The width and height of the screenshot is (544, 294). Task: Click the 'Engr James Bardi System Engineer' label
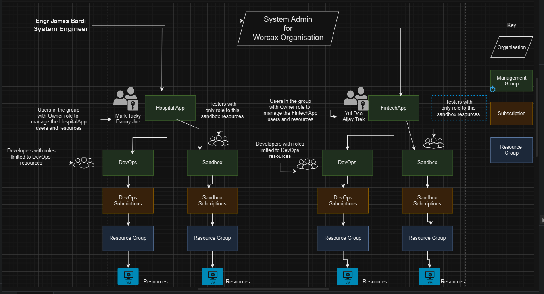click(60, 25)
